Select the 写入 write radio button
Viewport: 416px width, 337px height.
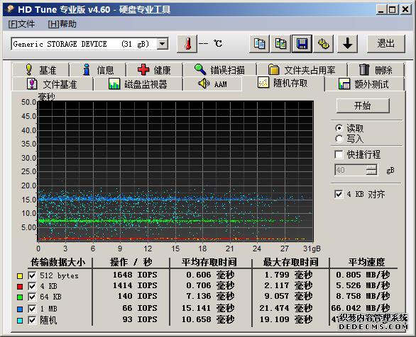point(339,139)
